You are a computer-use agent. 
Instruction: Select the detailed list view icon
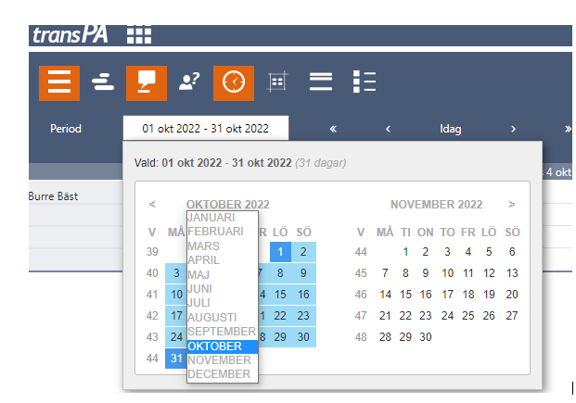365,82
